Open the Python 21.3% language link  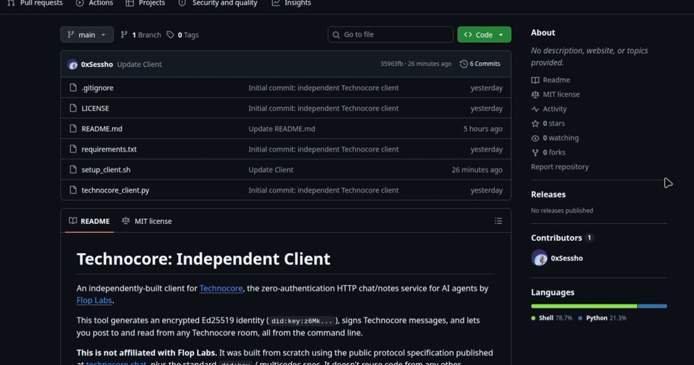click(x=602, y=318)
